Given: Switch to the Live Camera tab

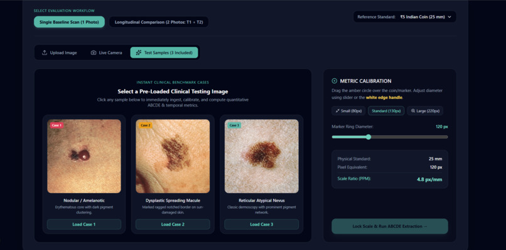Looking at the screenshot, I should [x=106, y=53].
